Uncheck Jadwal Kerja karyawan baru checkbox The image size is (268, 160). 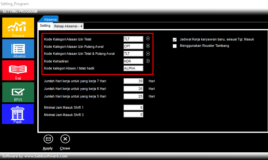175,40
